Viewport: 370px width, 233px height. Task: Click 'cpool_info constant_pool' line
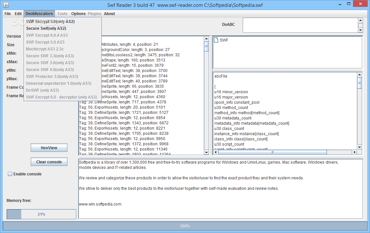click(x=237, y=102)
